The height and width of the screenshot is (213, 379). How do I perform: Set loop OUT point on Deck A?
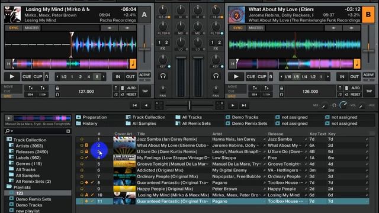130,77
